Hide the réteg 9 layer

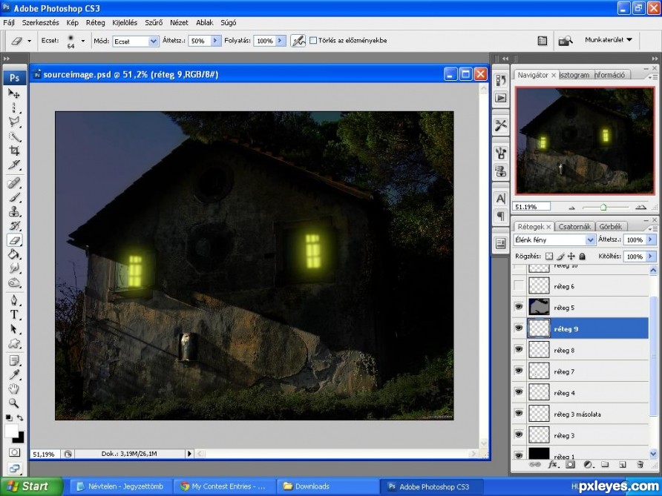tap(519, 328)
